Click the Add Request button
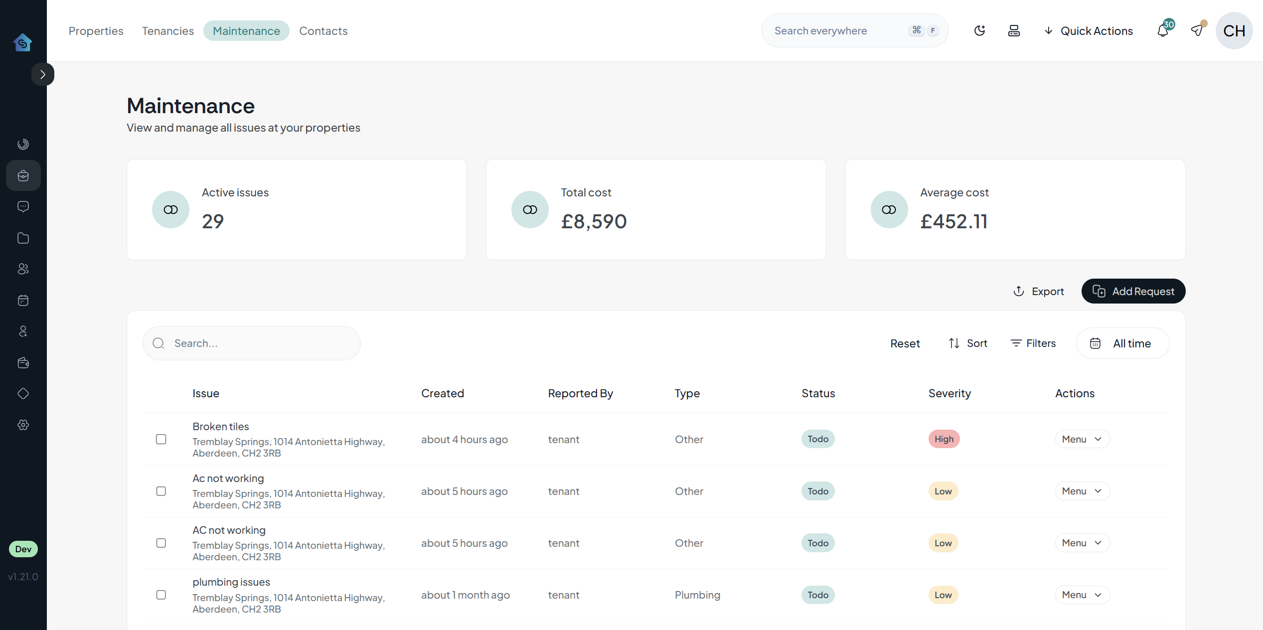The height and width of the screenshot is (630, 1263). click(1133, 291)
